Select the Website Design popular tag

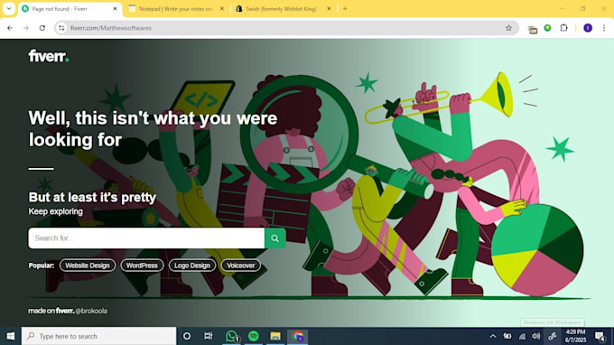click(x=88, y=266)
